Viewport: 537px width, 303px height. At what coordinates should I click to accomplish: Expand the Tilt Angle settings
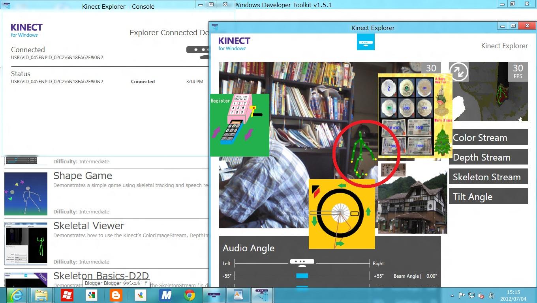tap(488, 196)
